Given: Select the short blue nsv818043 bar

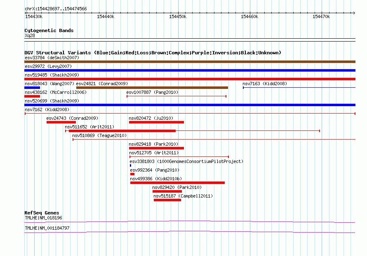Looking at the screenshot, I should (32, 88).
